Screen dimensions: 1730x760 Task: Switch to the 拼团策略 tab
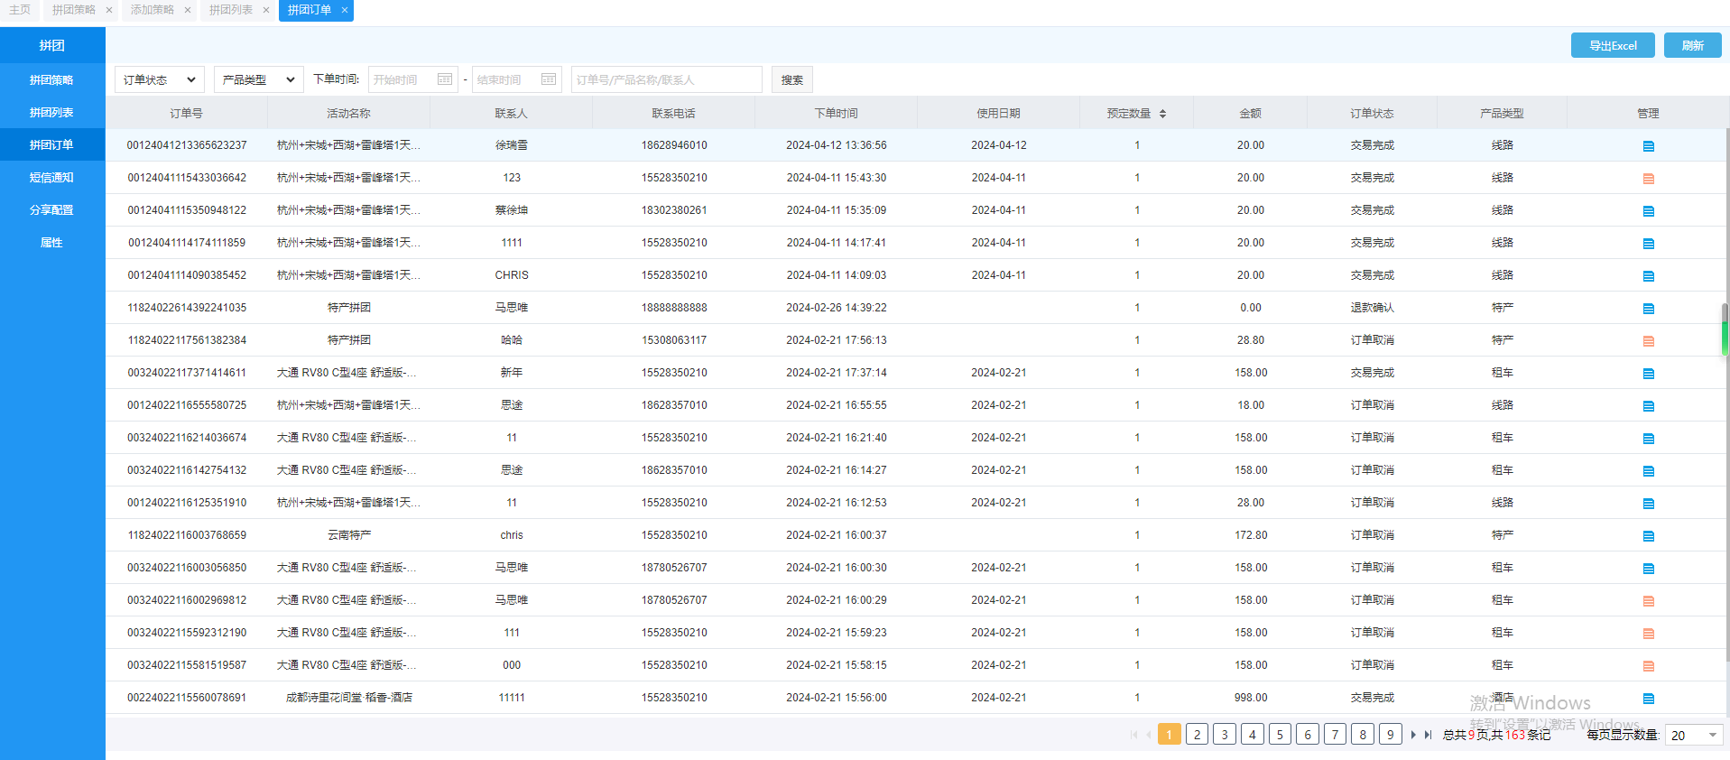point(74,10)
